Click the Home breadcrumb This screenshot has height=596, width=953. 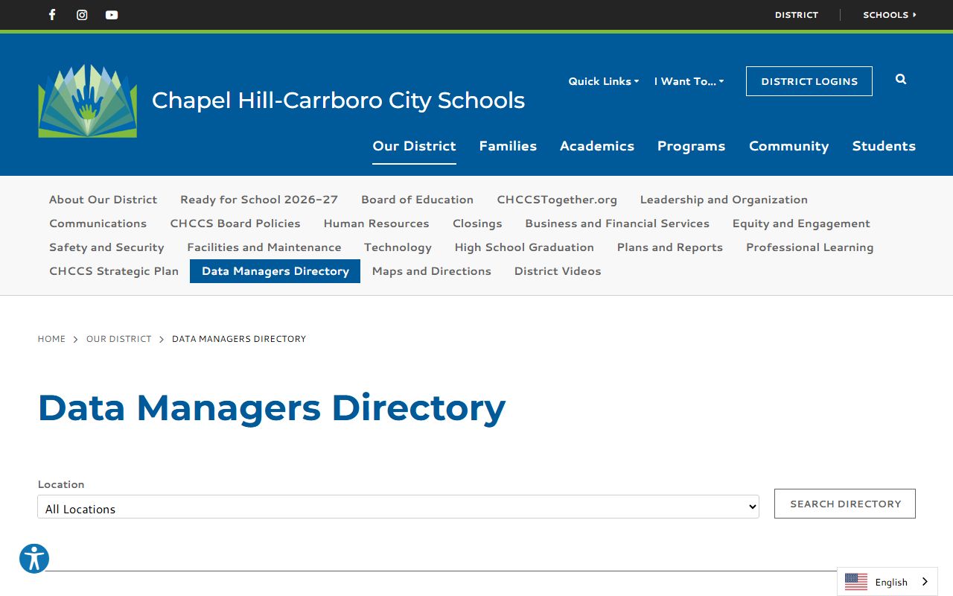point(51,339)
